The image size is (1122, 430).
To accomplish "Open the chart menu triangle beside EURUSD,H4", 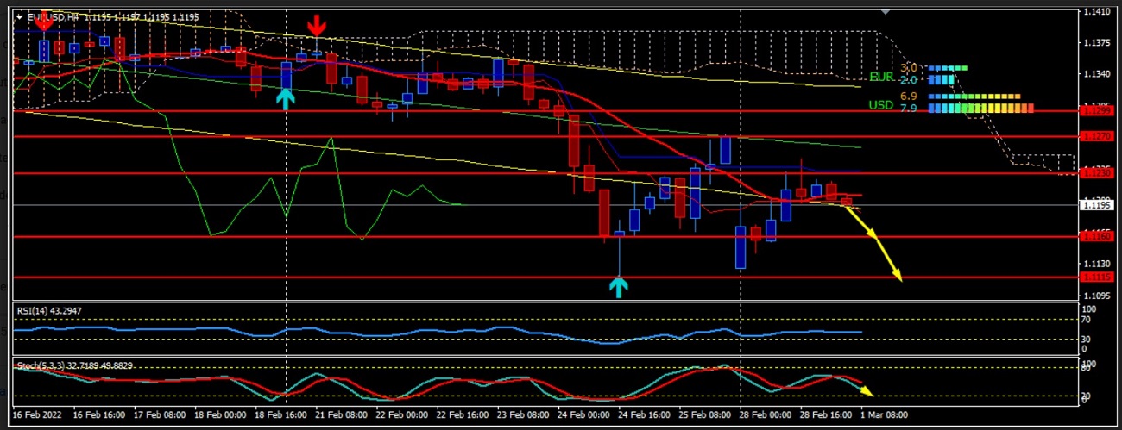I will (x=19, y=16).
